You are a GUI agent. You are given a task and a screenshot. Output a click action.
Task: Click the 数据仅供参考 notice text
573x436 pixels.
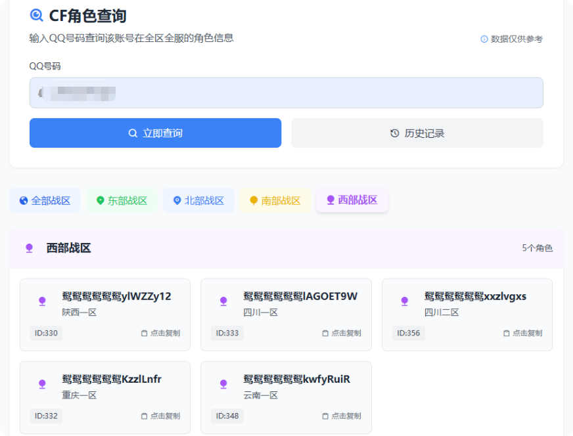(x=516, y=39)
